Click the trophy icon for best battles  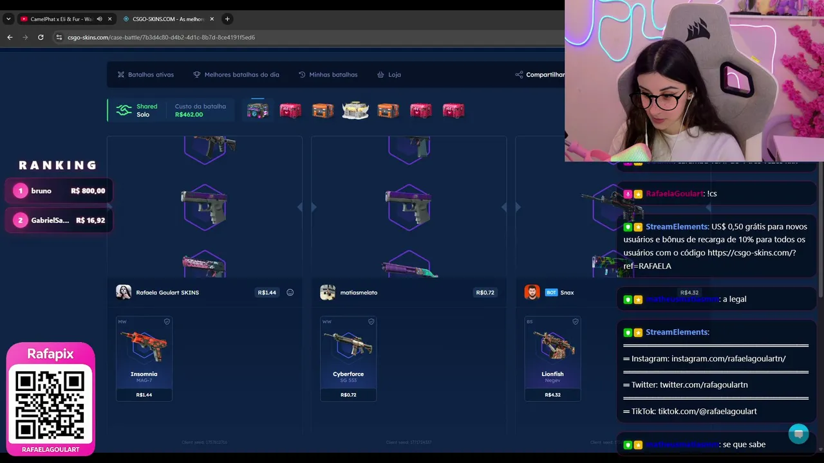197,75
